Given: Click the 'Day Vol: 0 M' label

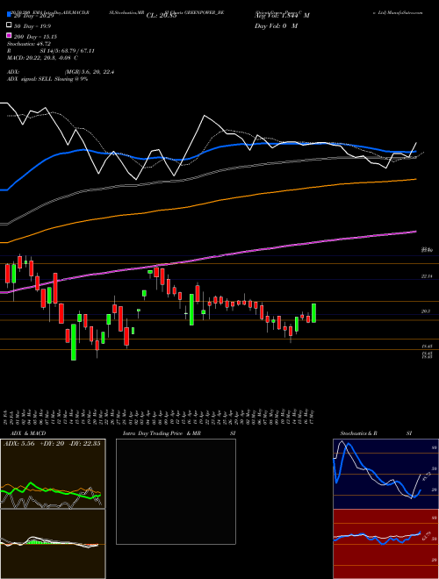Looking at the screenshot, I should point(276,26).
